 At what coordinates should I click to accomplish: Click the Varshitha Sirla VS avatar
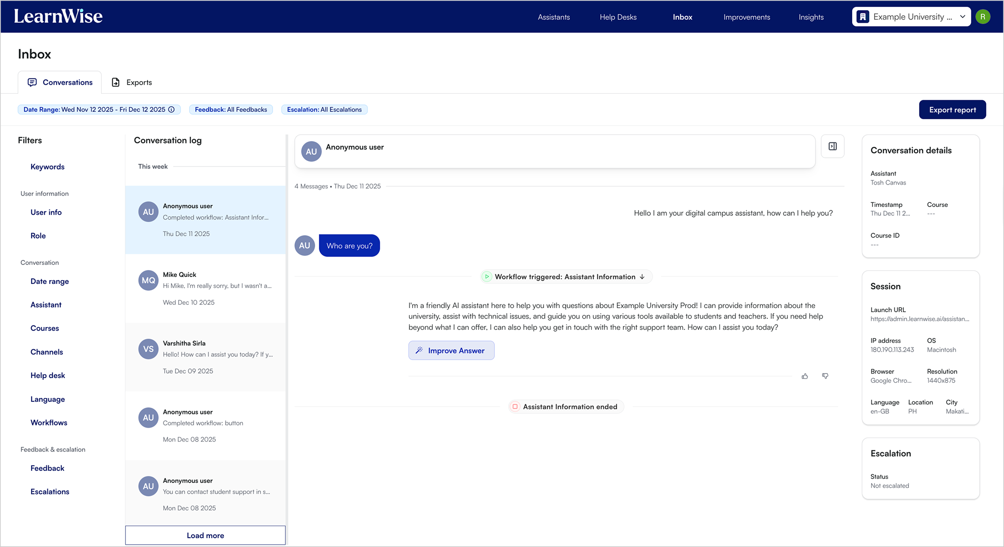[148, 349]
